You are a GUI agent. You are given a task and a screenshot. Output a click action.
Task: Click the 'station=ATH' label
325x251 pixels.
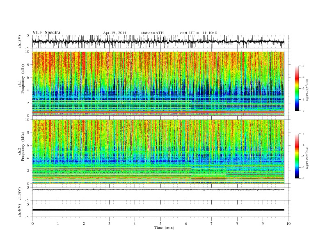click(152, 33)
